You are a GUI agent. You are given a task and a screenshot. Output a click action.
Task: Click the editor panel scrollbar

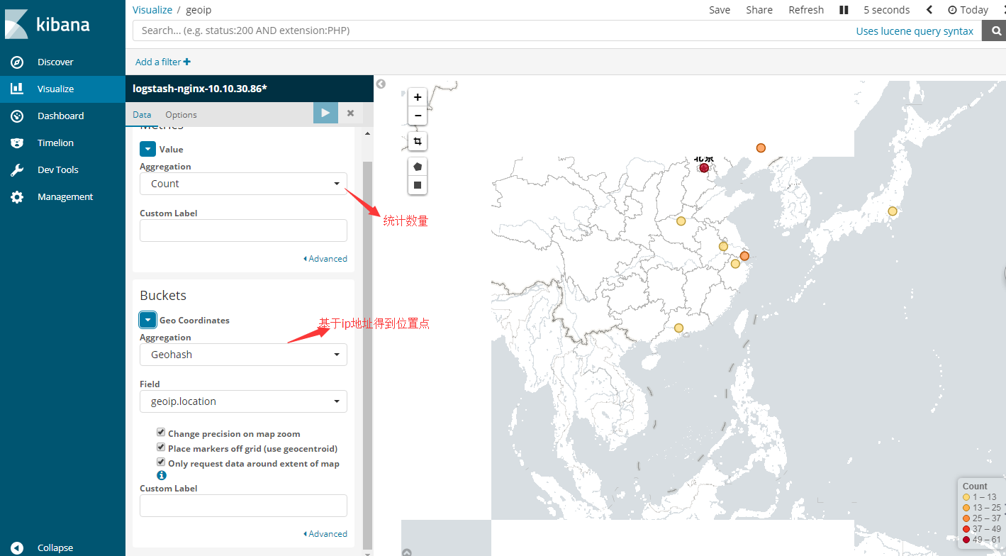tap(367, 355)
